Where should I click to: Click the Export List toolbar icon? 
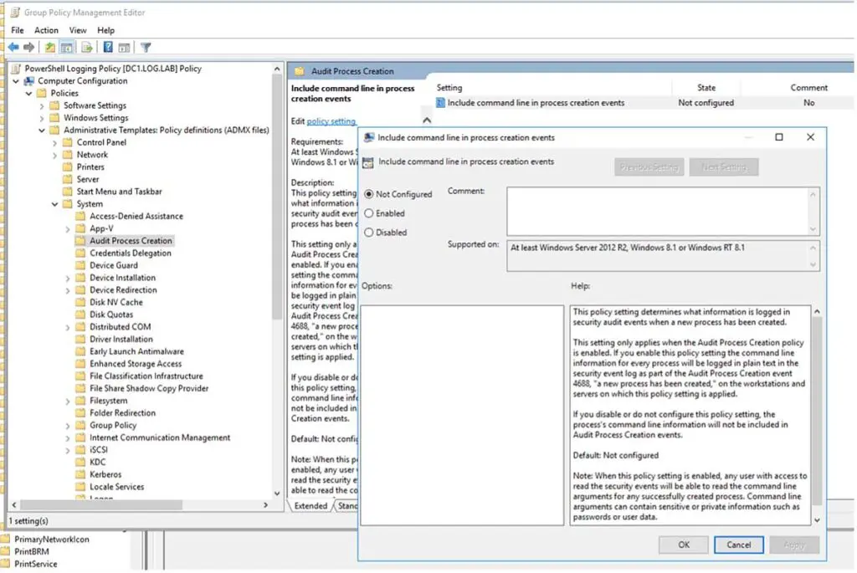86,48
